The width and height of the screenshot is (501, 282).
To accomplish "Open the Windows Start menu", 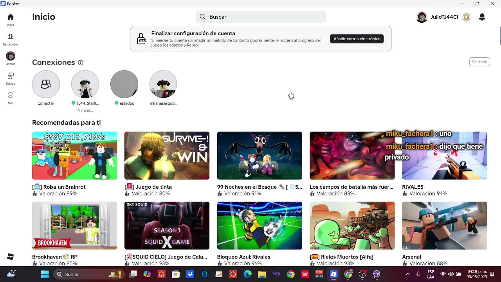I will (x=45, y=274).
